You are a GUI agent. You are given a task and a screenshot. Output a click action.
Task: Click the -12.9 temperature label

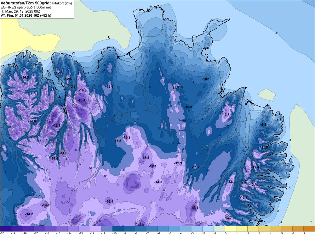[178, 163]
